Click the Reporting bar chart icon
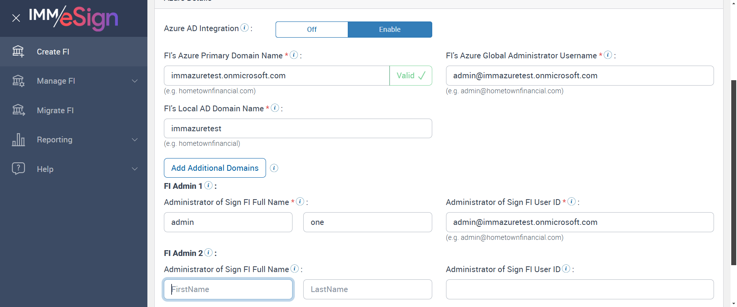Screen dimensions: 737x307 (x=18, y=140)
